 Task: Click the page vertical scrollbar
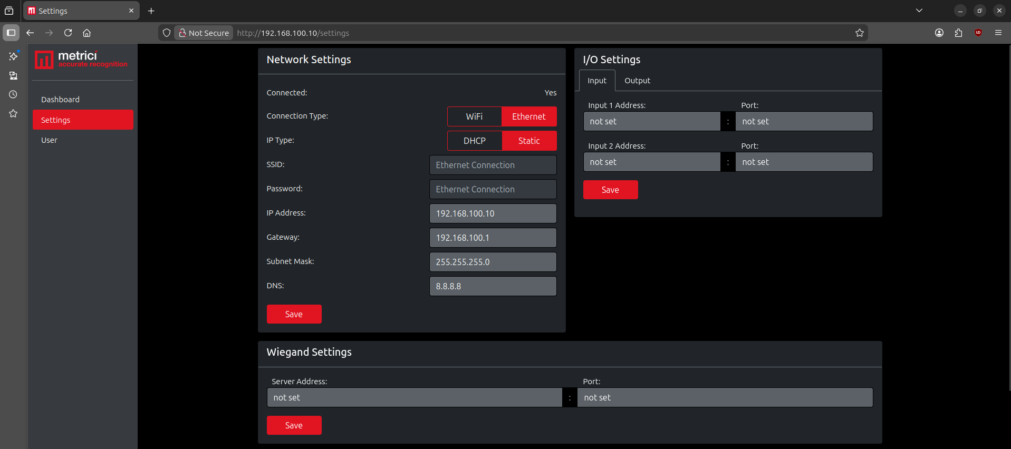pyautogui.click(x=1009, y=217)
